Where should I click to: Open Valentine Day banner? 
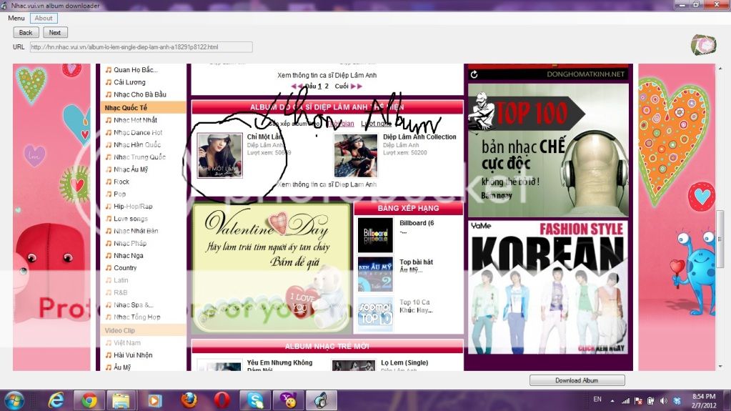(272, 268)
